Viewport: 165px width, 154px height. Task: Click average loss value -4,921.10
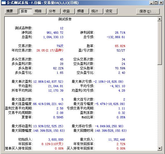coord(117,86)
